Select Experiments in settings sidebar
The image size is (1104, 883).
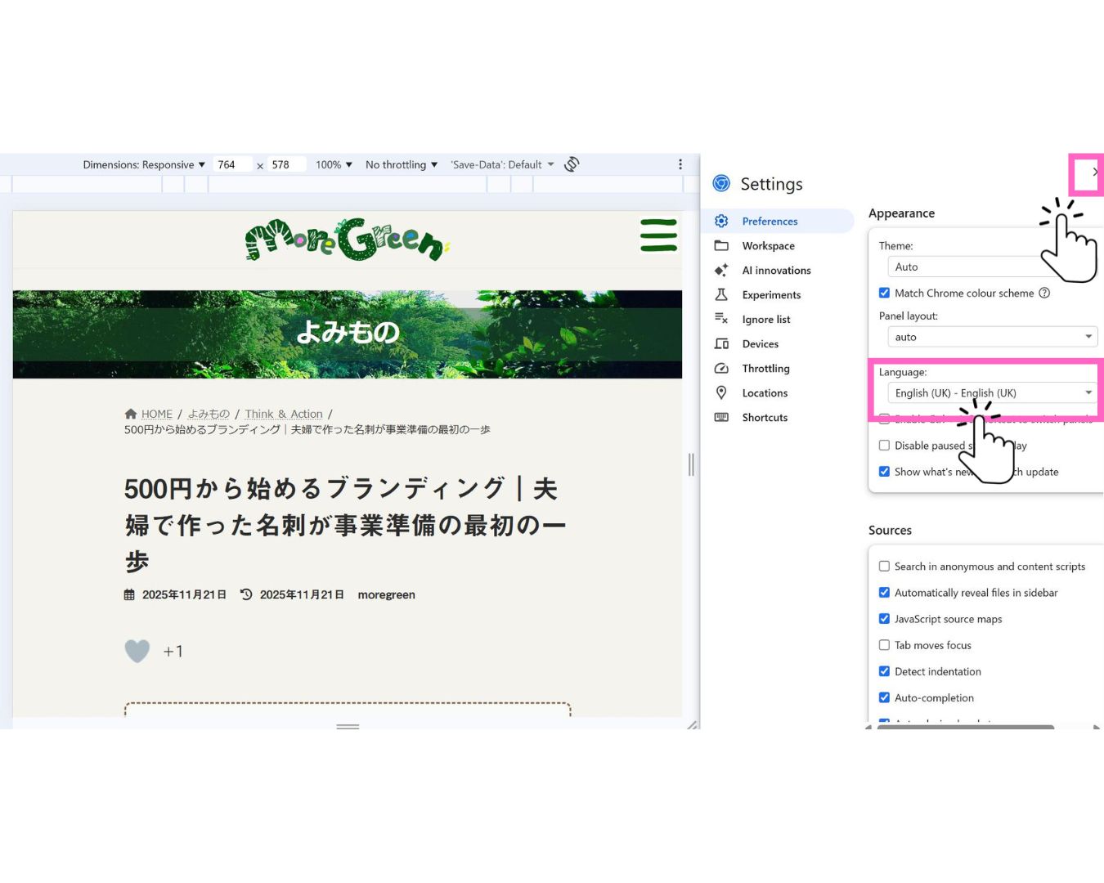(x=770, y=295)
